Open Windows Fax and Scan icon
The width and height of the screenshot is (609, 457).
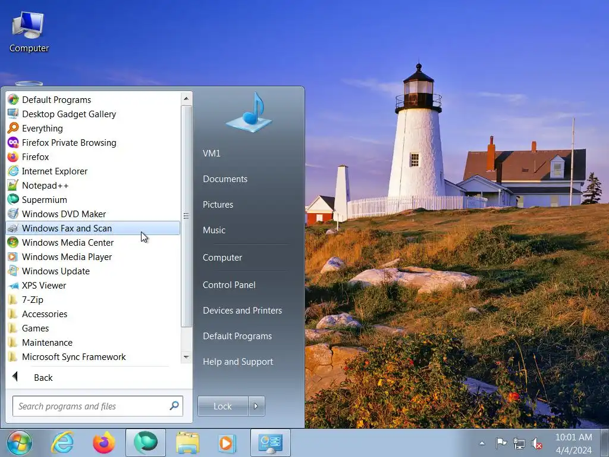[13, 228]
